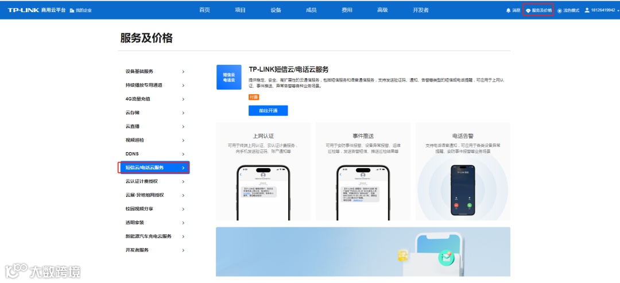
Task: Select 新能源汽车充电云服务 in the sidebar
Action: pos(154,237)
